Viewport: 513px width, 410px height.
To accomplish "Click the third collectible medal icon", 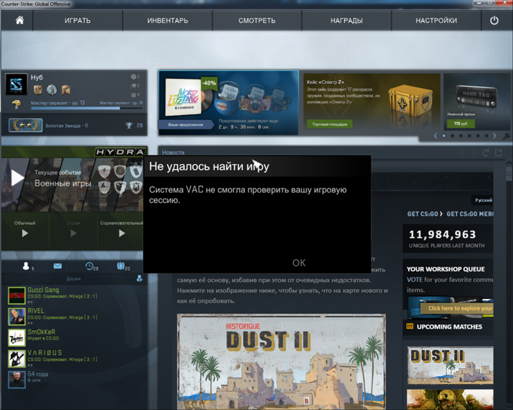I will click(x=66, y=90).
